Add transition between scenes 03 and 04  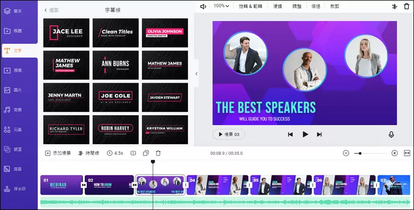point(186,185)
